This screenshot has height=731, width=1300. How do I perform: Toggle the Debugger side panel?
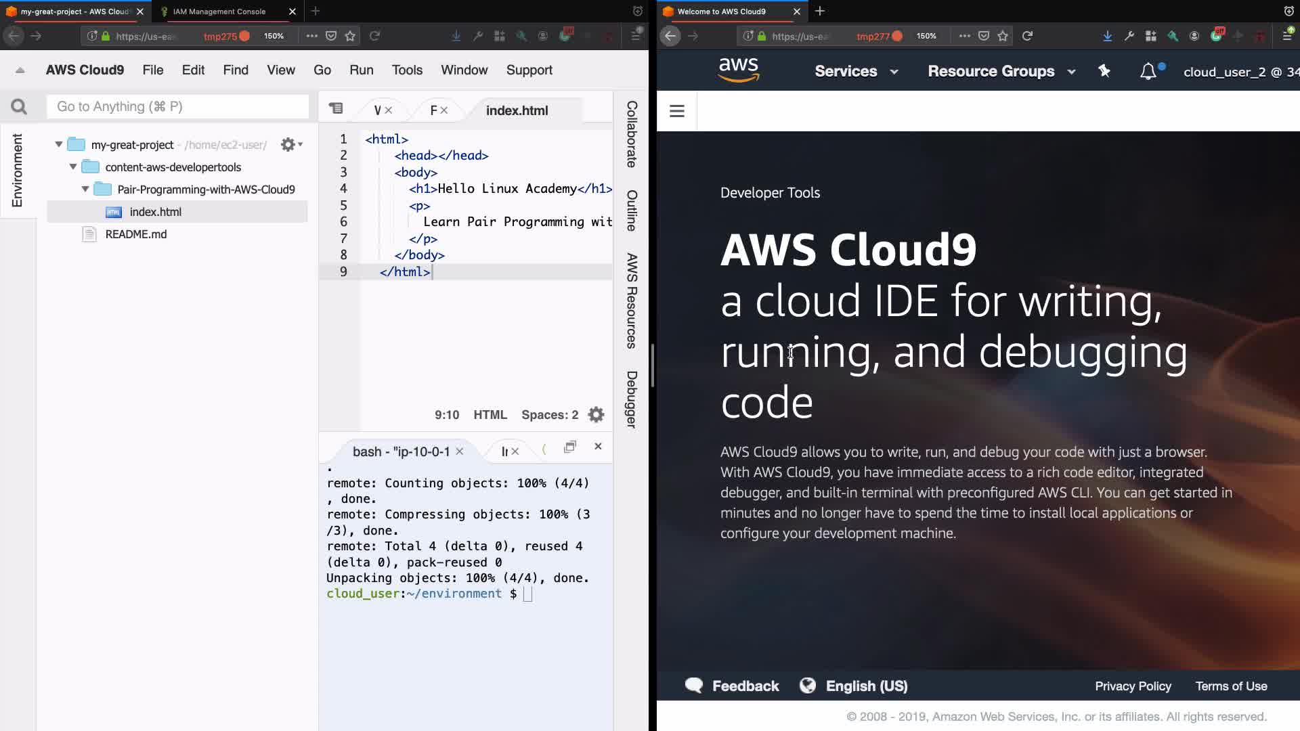coord(631,399)
